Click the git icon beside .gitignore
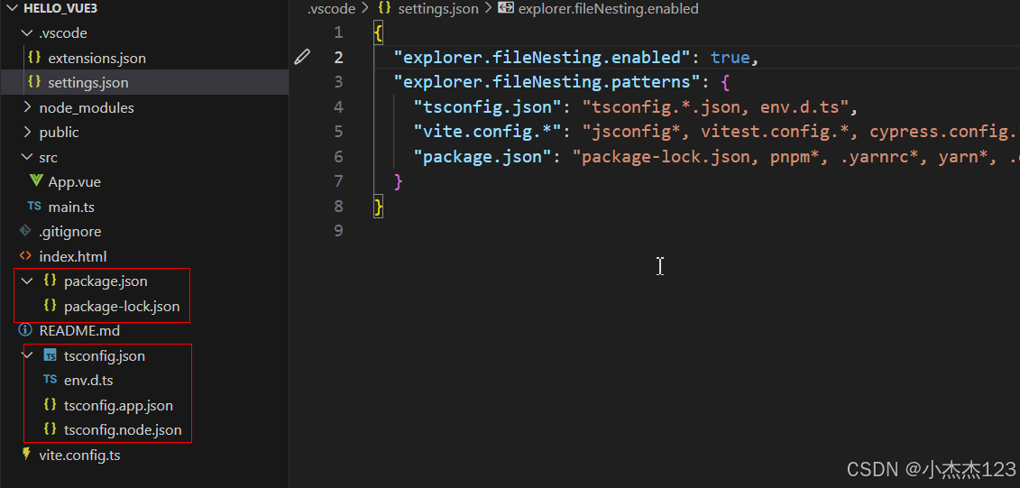The image size is (1020, 488). pos(25,231)
